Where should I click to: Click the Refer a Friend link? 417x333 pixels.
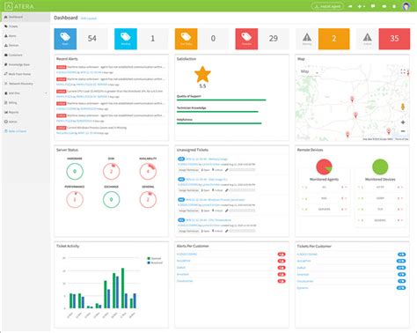[x=18, y=131]
